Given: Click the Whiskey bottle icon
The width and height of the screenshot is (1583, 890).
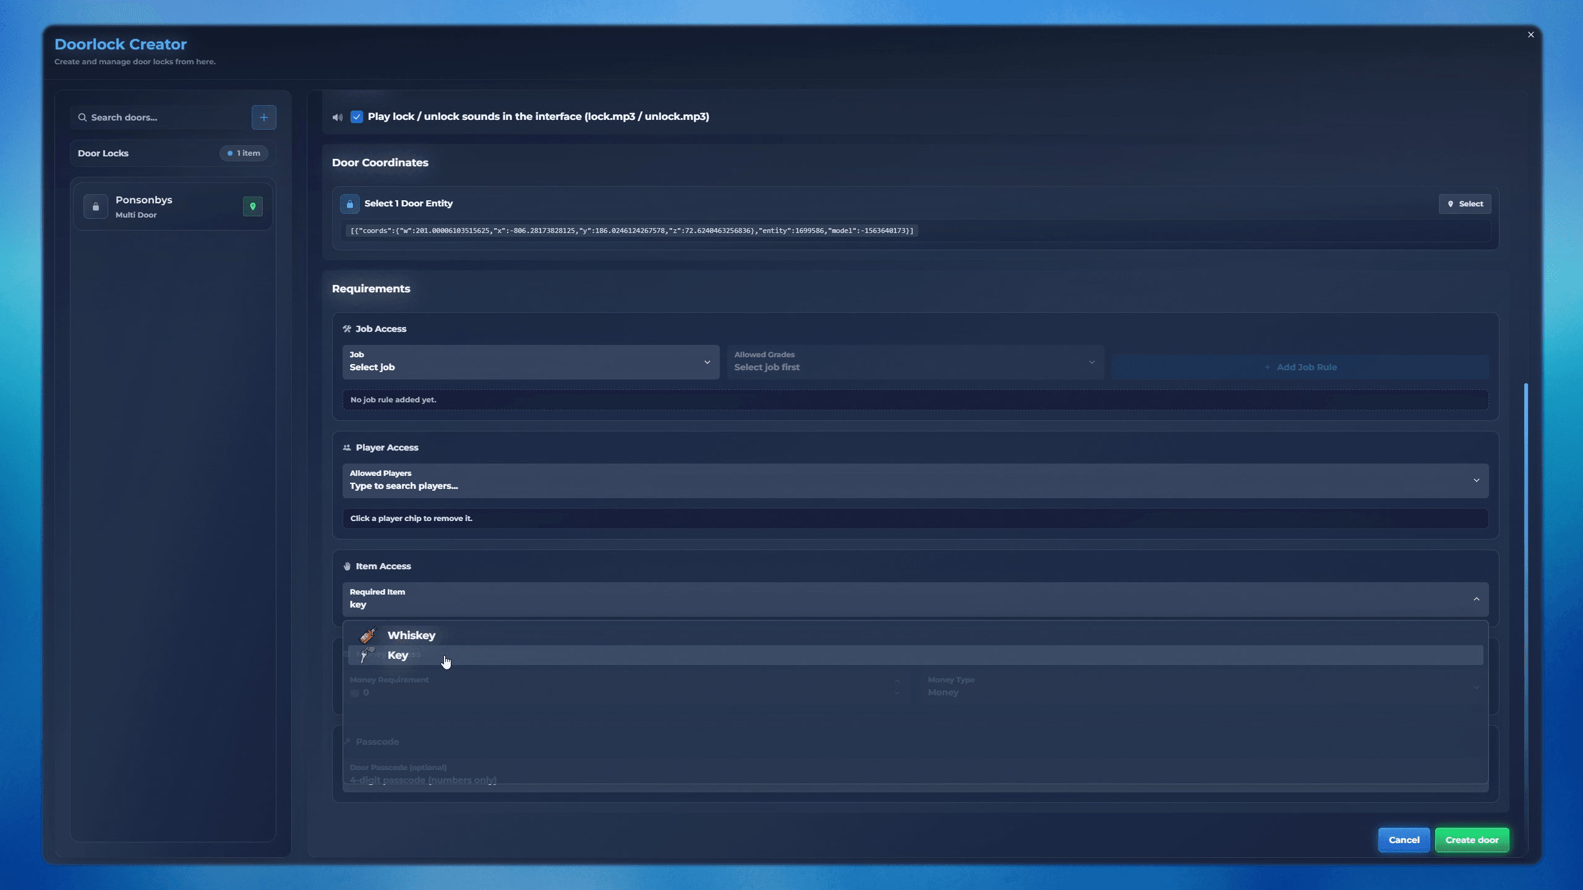Looking at the screenshot, I should coord(368,635).
